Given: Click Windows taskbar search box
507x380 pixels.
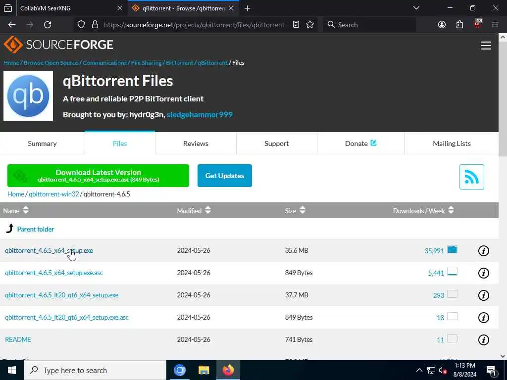Looking at the screenshot, I should [x=95, y=370].
